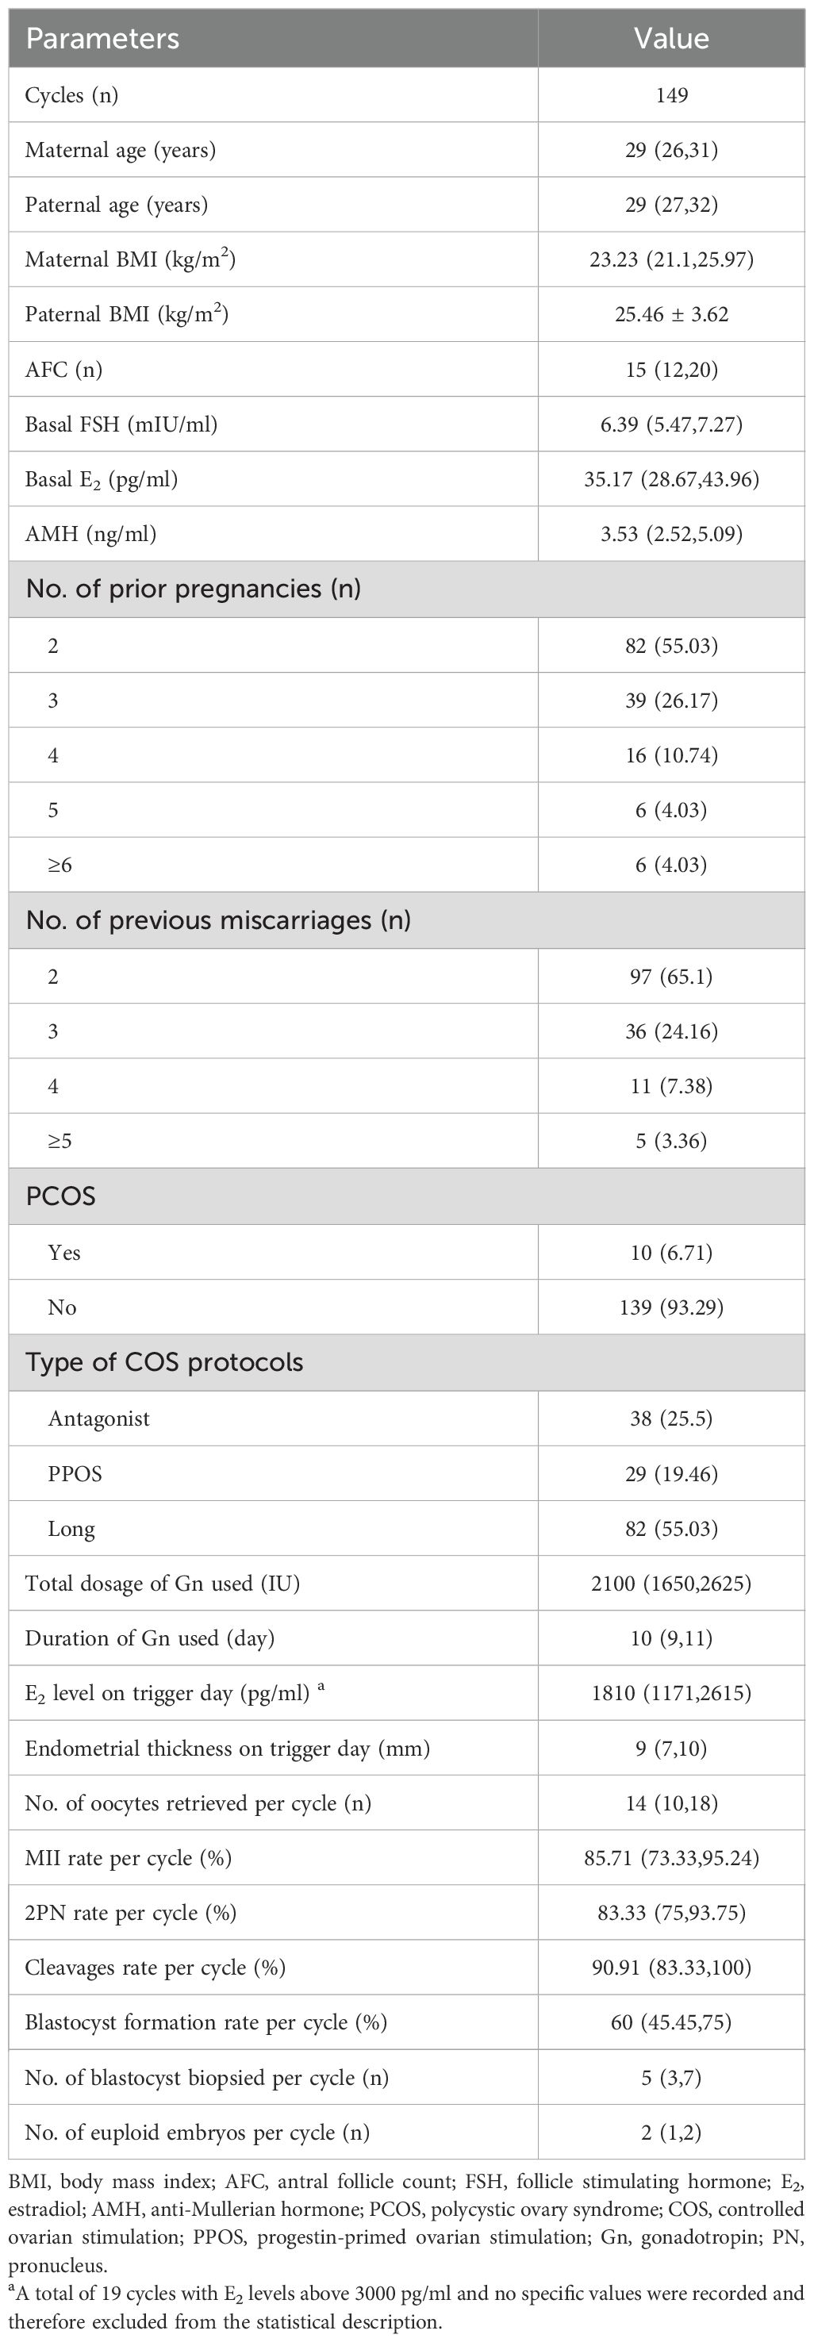Select the Antagonist protocol row label
814x2342 pixels.
click(99, 1419)
